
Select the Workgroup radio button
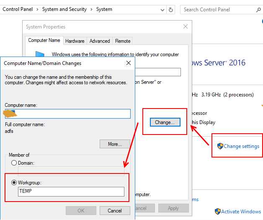tap(14, 182)
